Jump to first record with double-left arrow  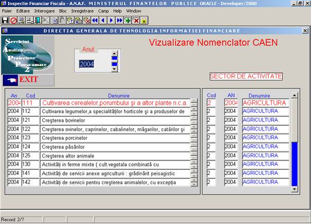pos(95,20)
